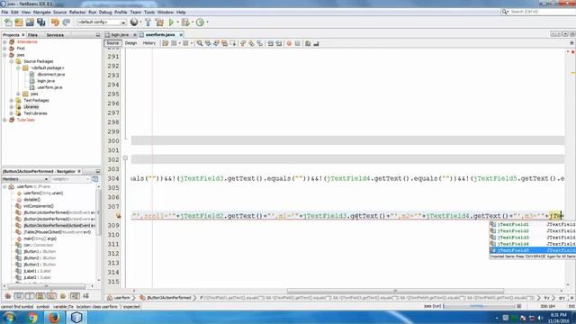The width and height of the screenshot is (576, 324).
Task: Click the Find Selection magnifier icon in editor toolbar
Action: click(x=200, y=43)
